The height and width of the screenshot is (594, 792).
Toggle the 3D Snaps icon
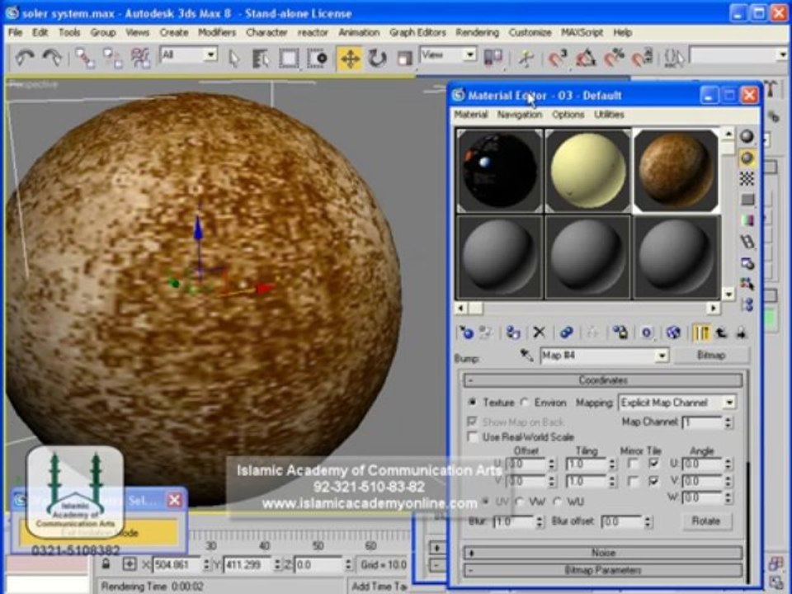(559, 59)
